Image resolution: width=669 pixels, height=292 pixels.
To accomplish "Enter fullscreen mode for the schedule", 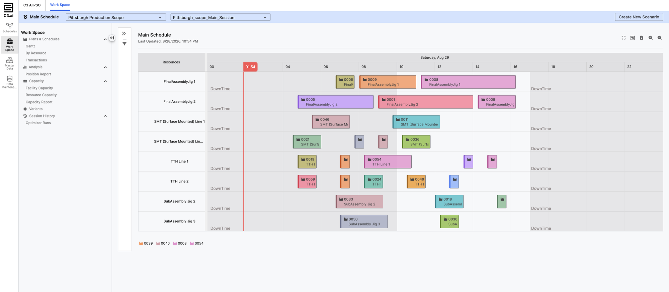I will point(623,38).
